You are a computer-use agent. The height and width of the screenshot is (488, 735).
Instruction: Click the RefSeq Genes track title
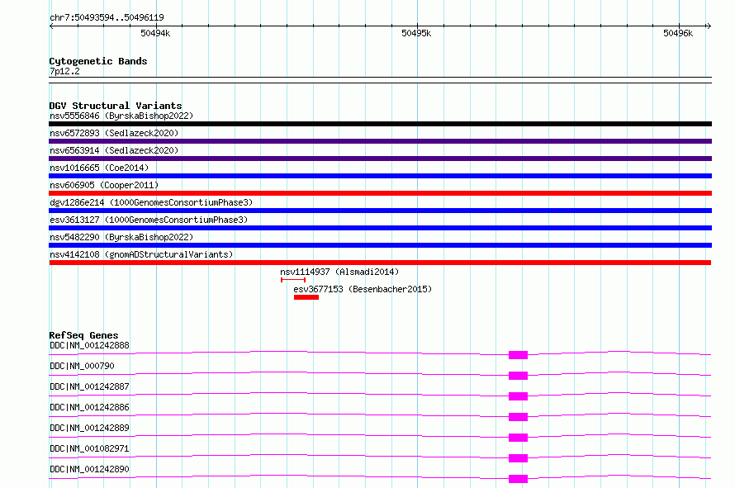coord(83,335)
